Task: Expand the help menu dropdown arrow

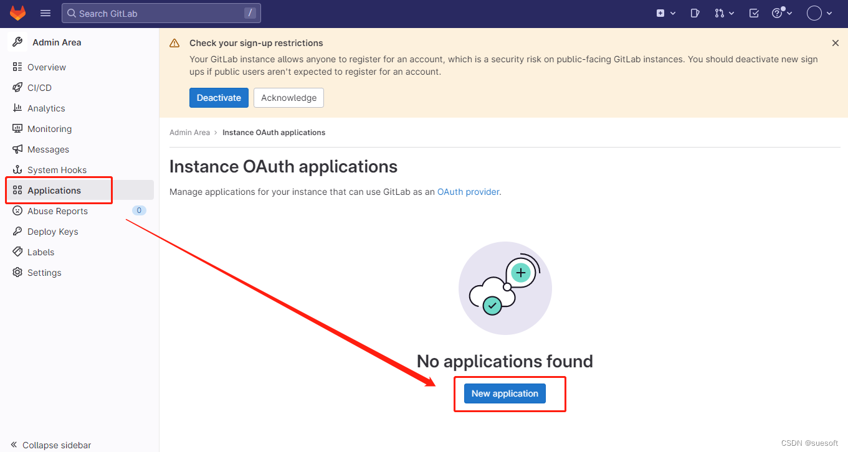Action: 789,13
